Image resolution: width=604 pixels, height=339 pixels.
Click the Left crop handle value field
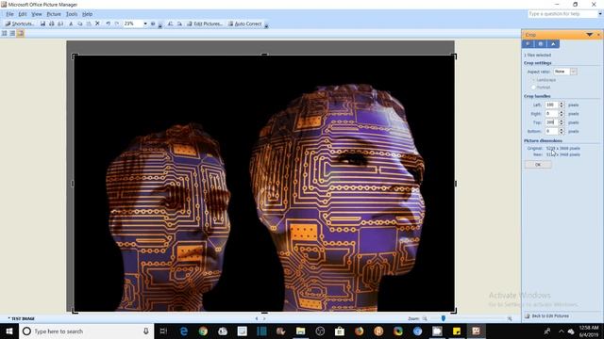[x=551, y=105]
